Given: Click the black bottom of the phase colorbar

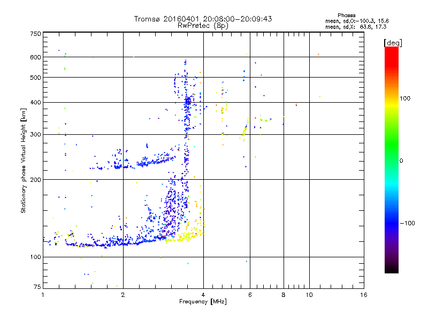Looking at the screenshot, I should 392,269.
